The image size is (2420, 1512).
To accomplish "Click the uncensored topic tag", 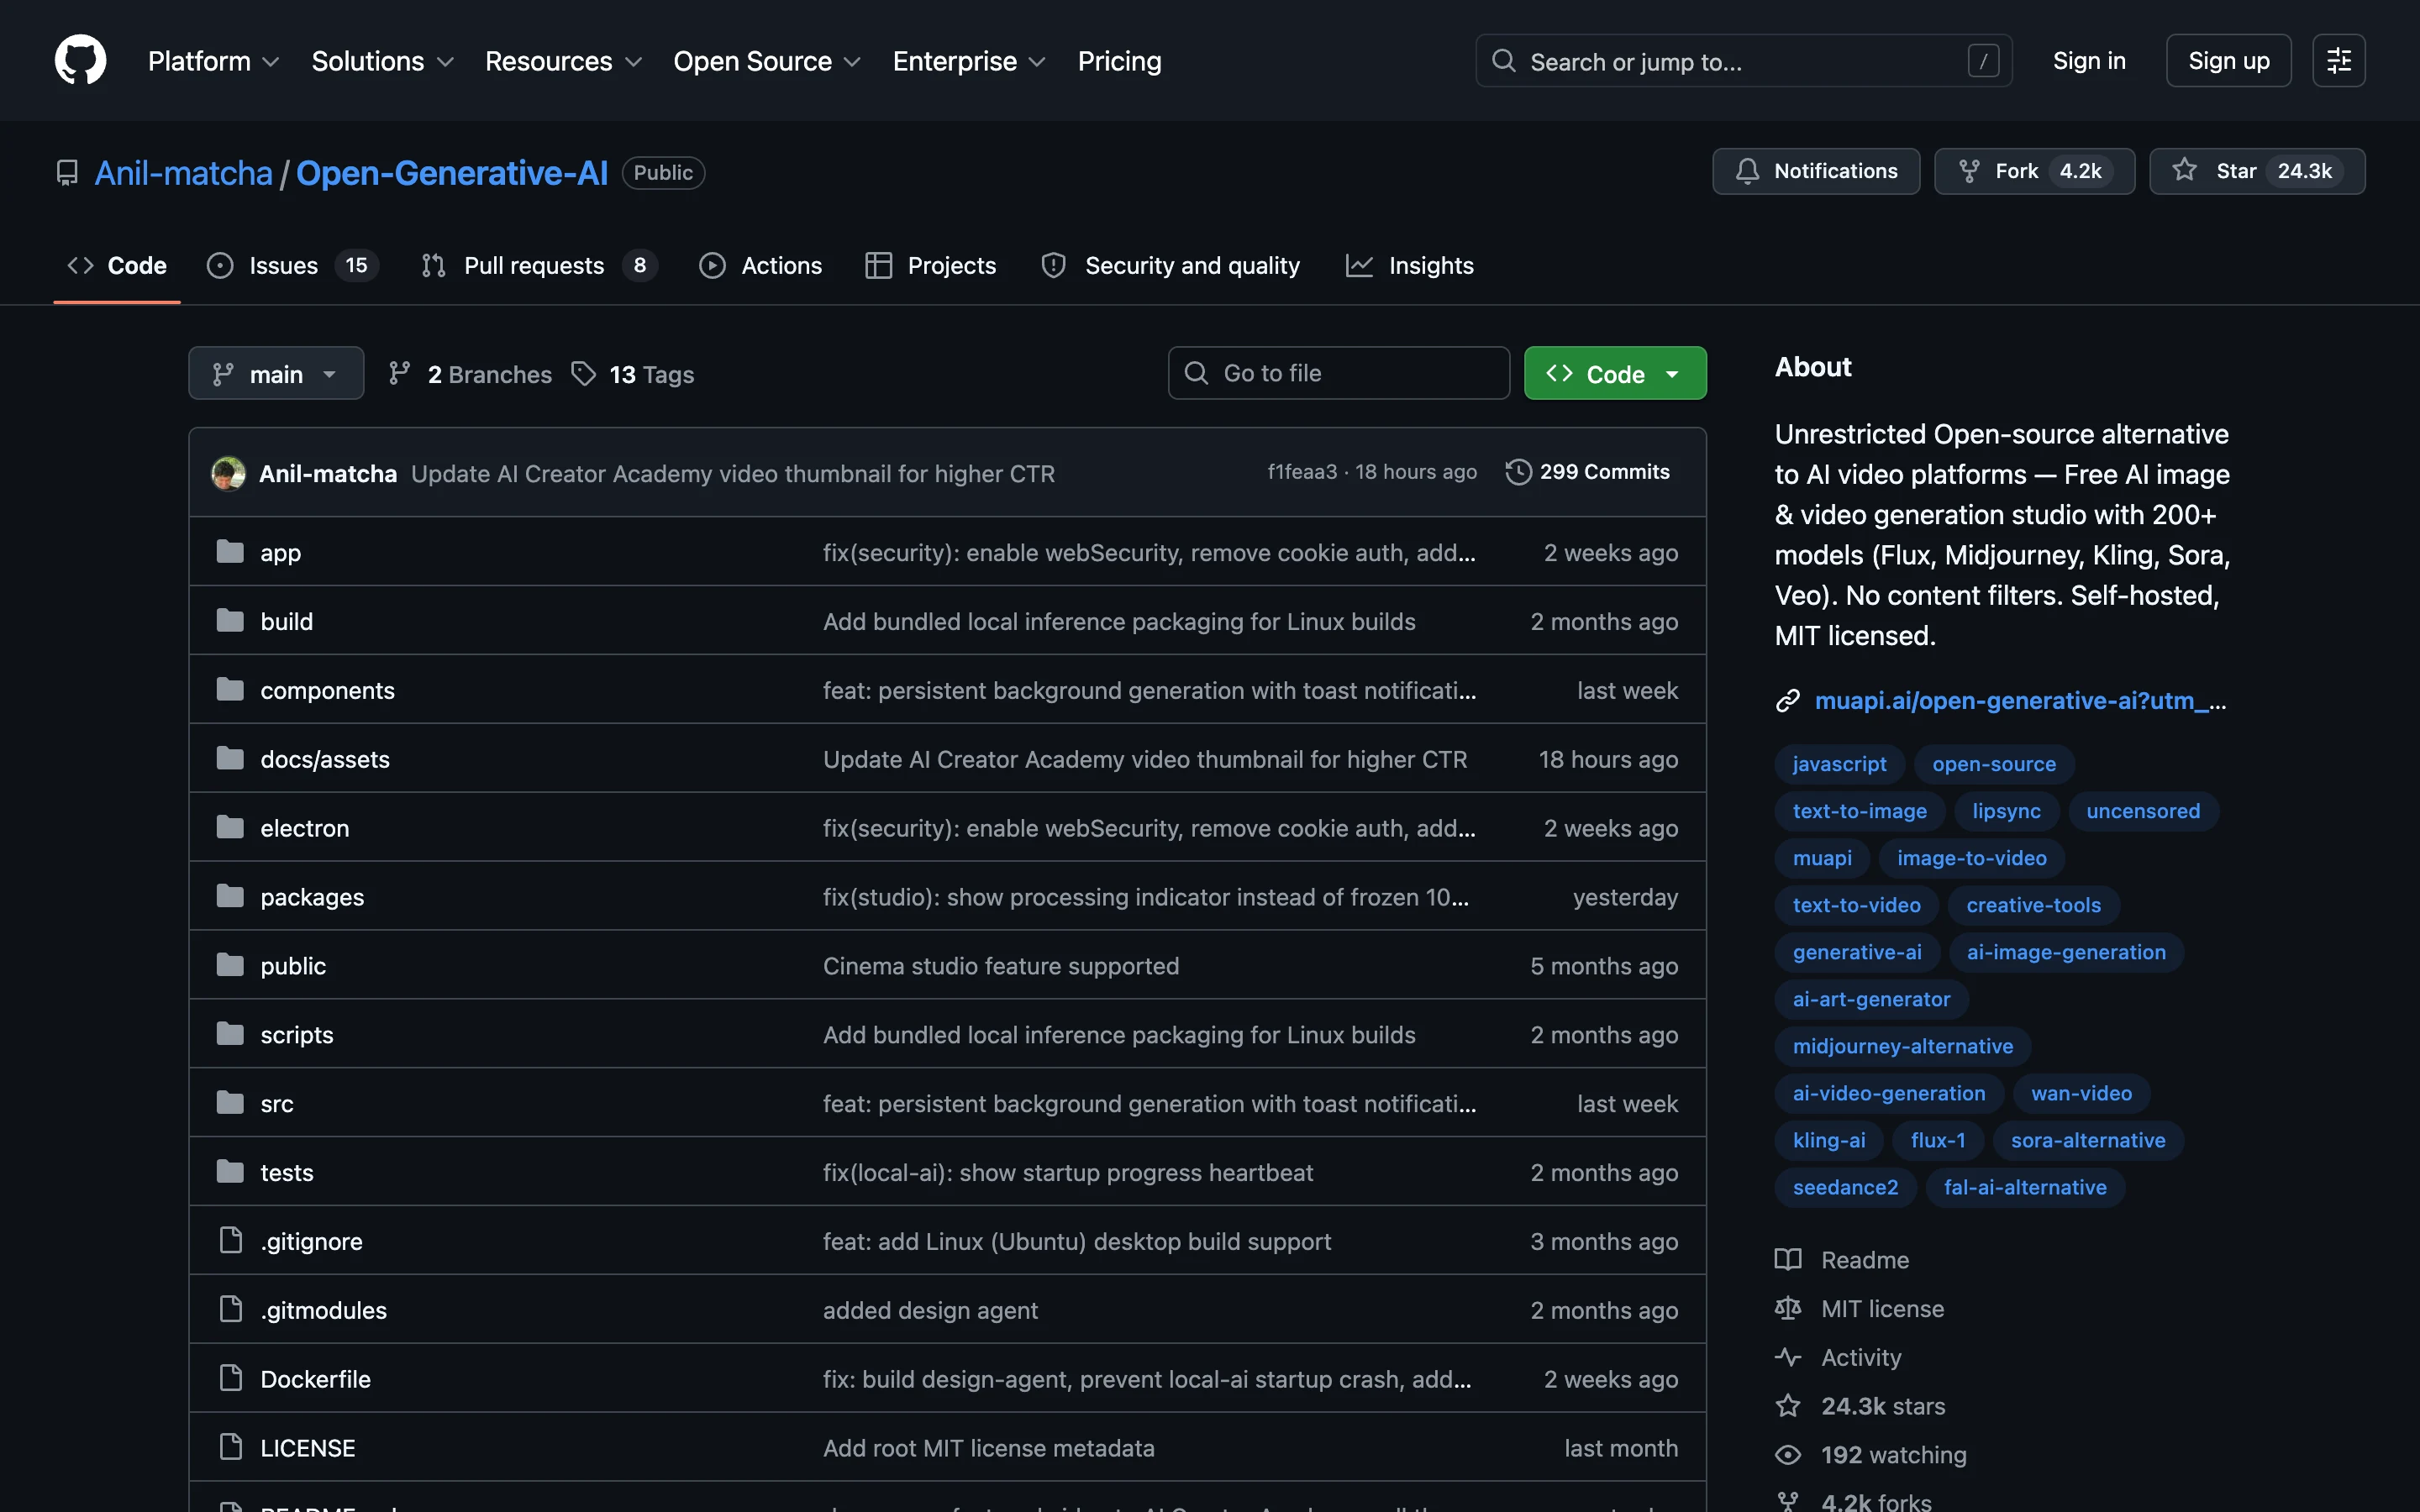I will [x=2143, y=811].
